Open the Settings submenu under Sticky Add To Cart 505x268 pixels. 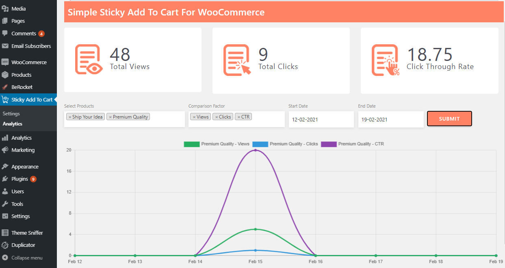pyautogui.click(x=11, y=114)
